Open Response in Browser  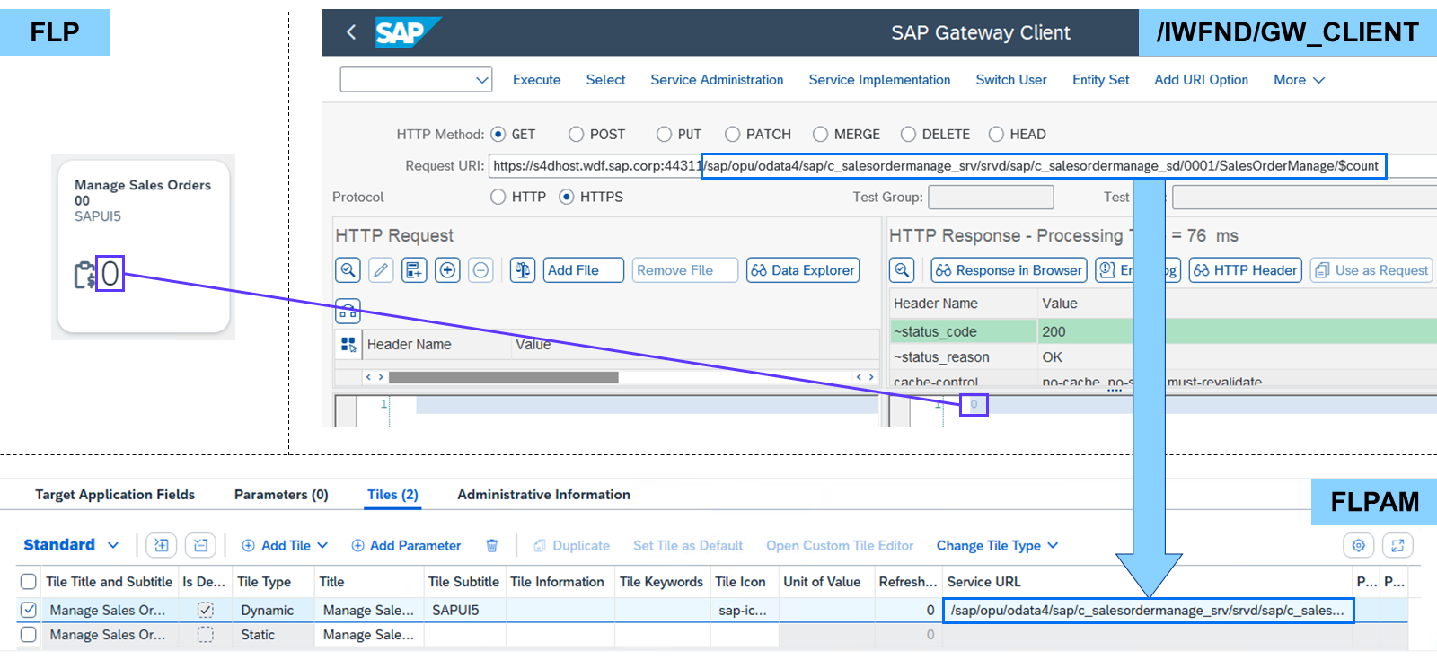tap(1009, 269)
